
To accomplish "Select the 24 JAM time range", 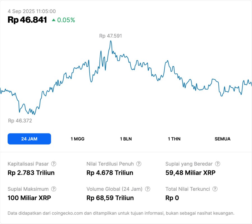I will click(x=29, y=139).
